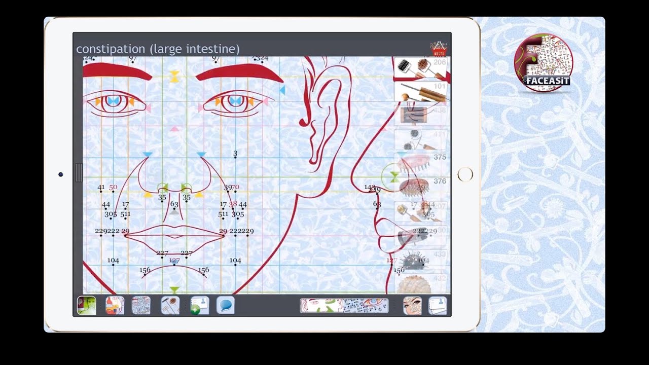Pull the side drawer handle on the left edge
This screenshot has width=649, height=365.
click(79, 173)
